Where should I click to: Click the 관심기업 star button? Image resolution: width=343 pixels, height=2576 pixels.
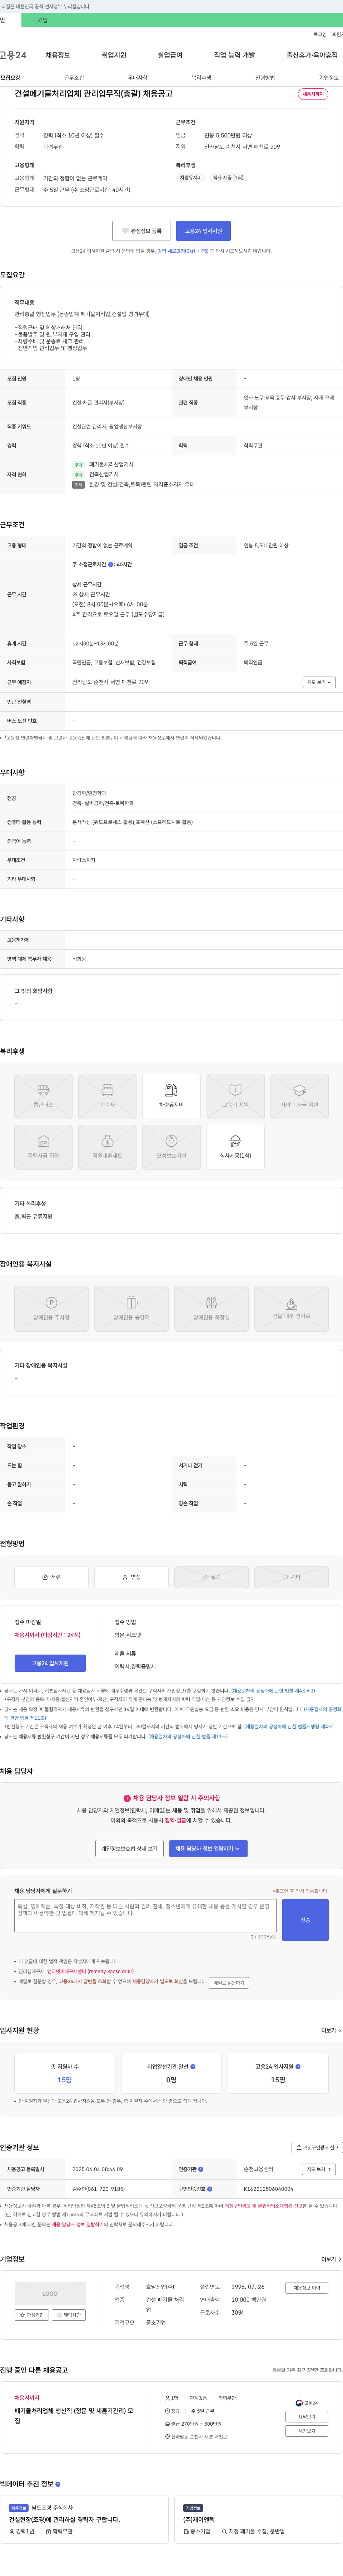pyautogui.click(x=32, y=2315)
